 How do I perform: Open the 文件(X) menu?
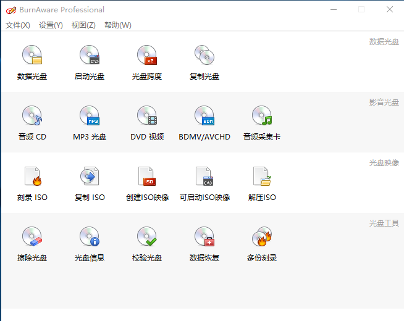click(18, 25)
